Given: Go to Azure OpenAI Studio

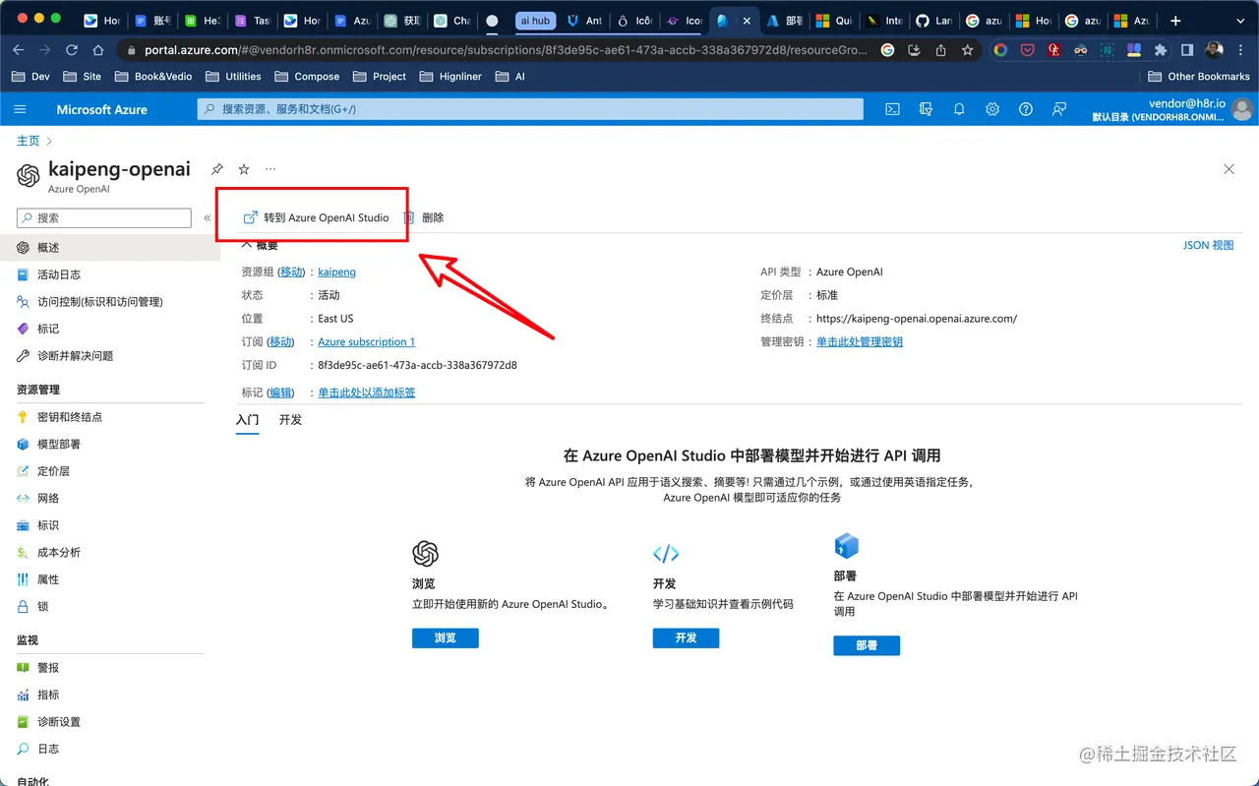Looking at the screenshot, I should [x=316, y=217].
